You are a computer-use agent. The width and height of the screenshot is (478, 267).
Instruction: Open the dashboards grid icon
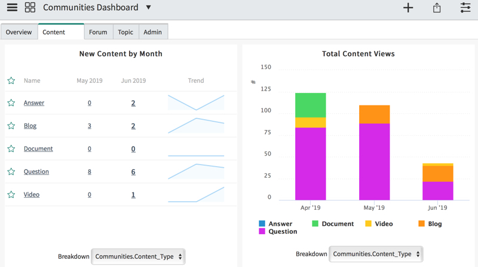(30, 7)
